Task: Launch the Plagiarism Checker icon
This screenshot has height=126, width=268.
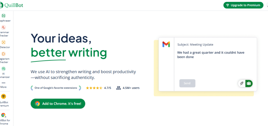Action: coord(3,54)
